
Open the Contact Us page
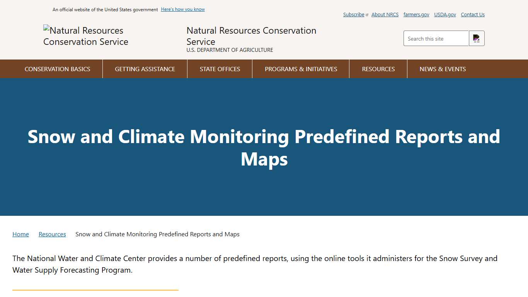(x=472, y=14)
